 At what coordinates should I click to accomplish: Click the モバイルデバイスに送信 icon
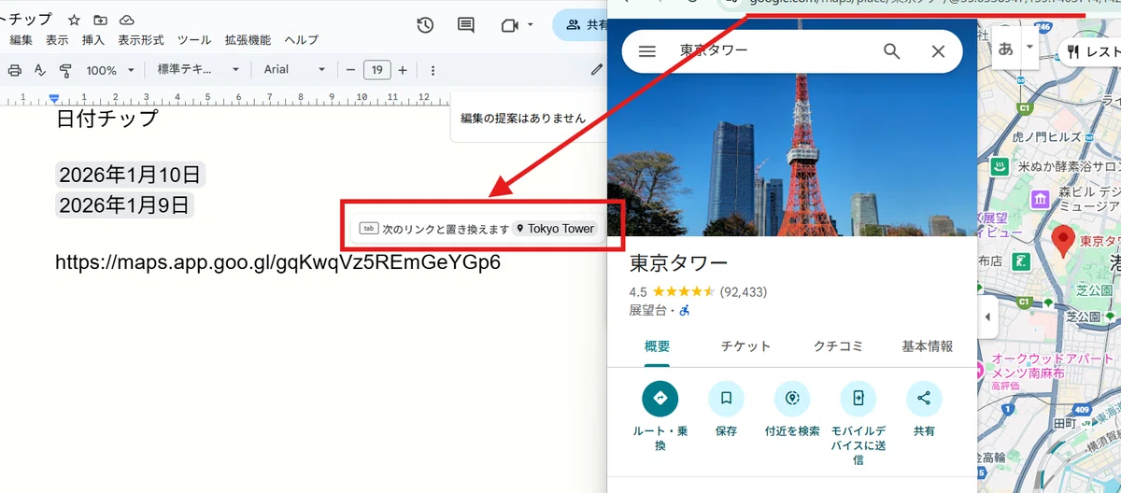[x=858, y=399]
